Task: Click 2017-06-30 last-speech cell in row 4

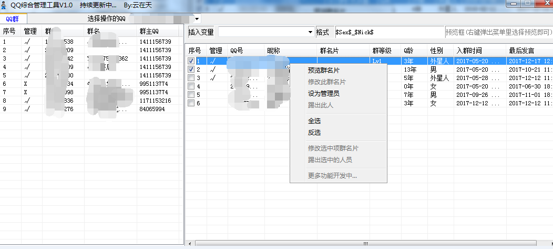Action: 529,86
